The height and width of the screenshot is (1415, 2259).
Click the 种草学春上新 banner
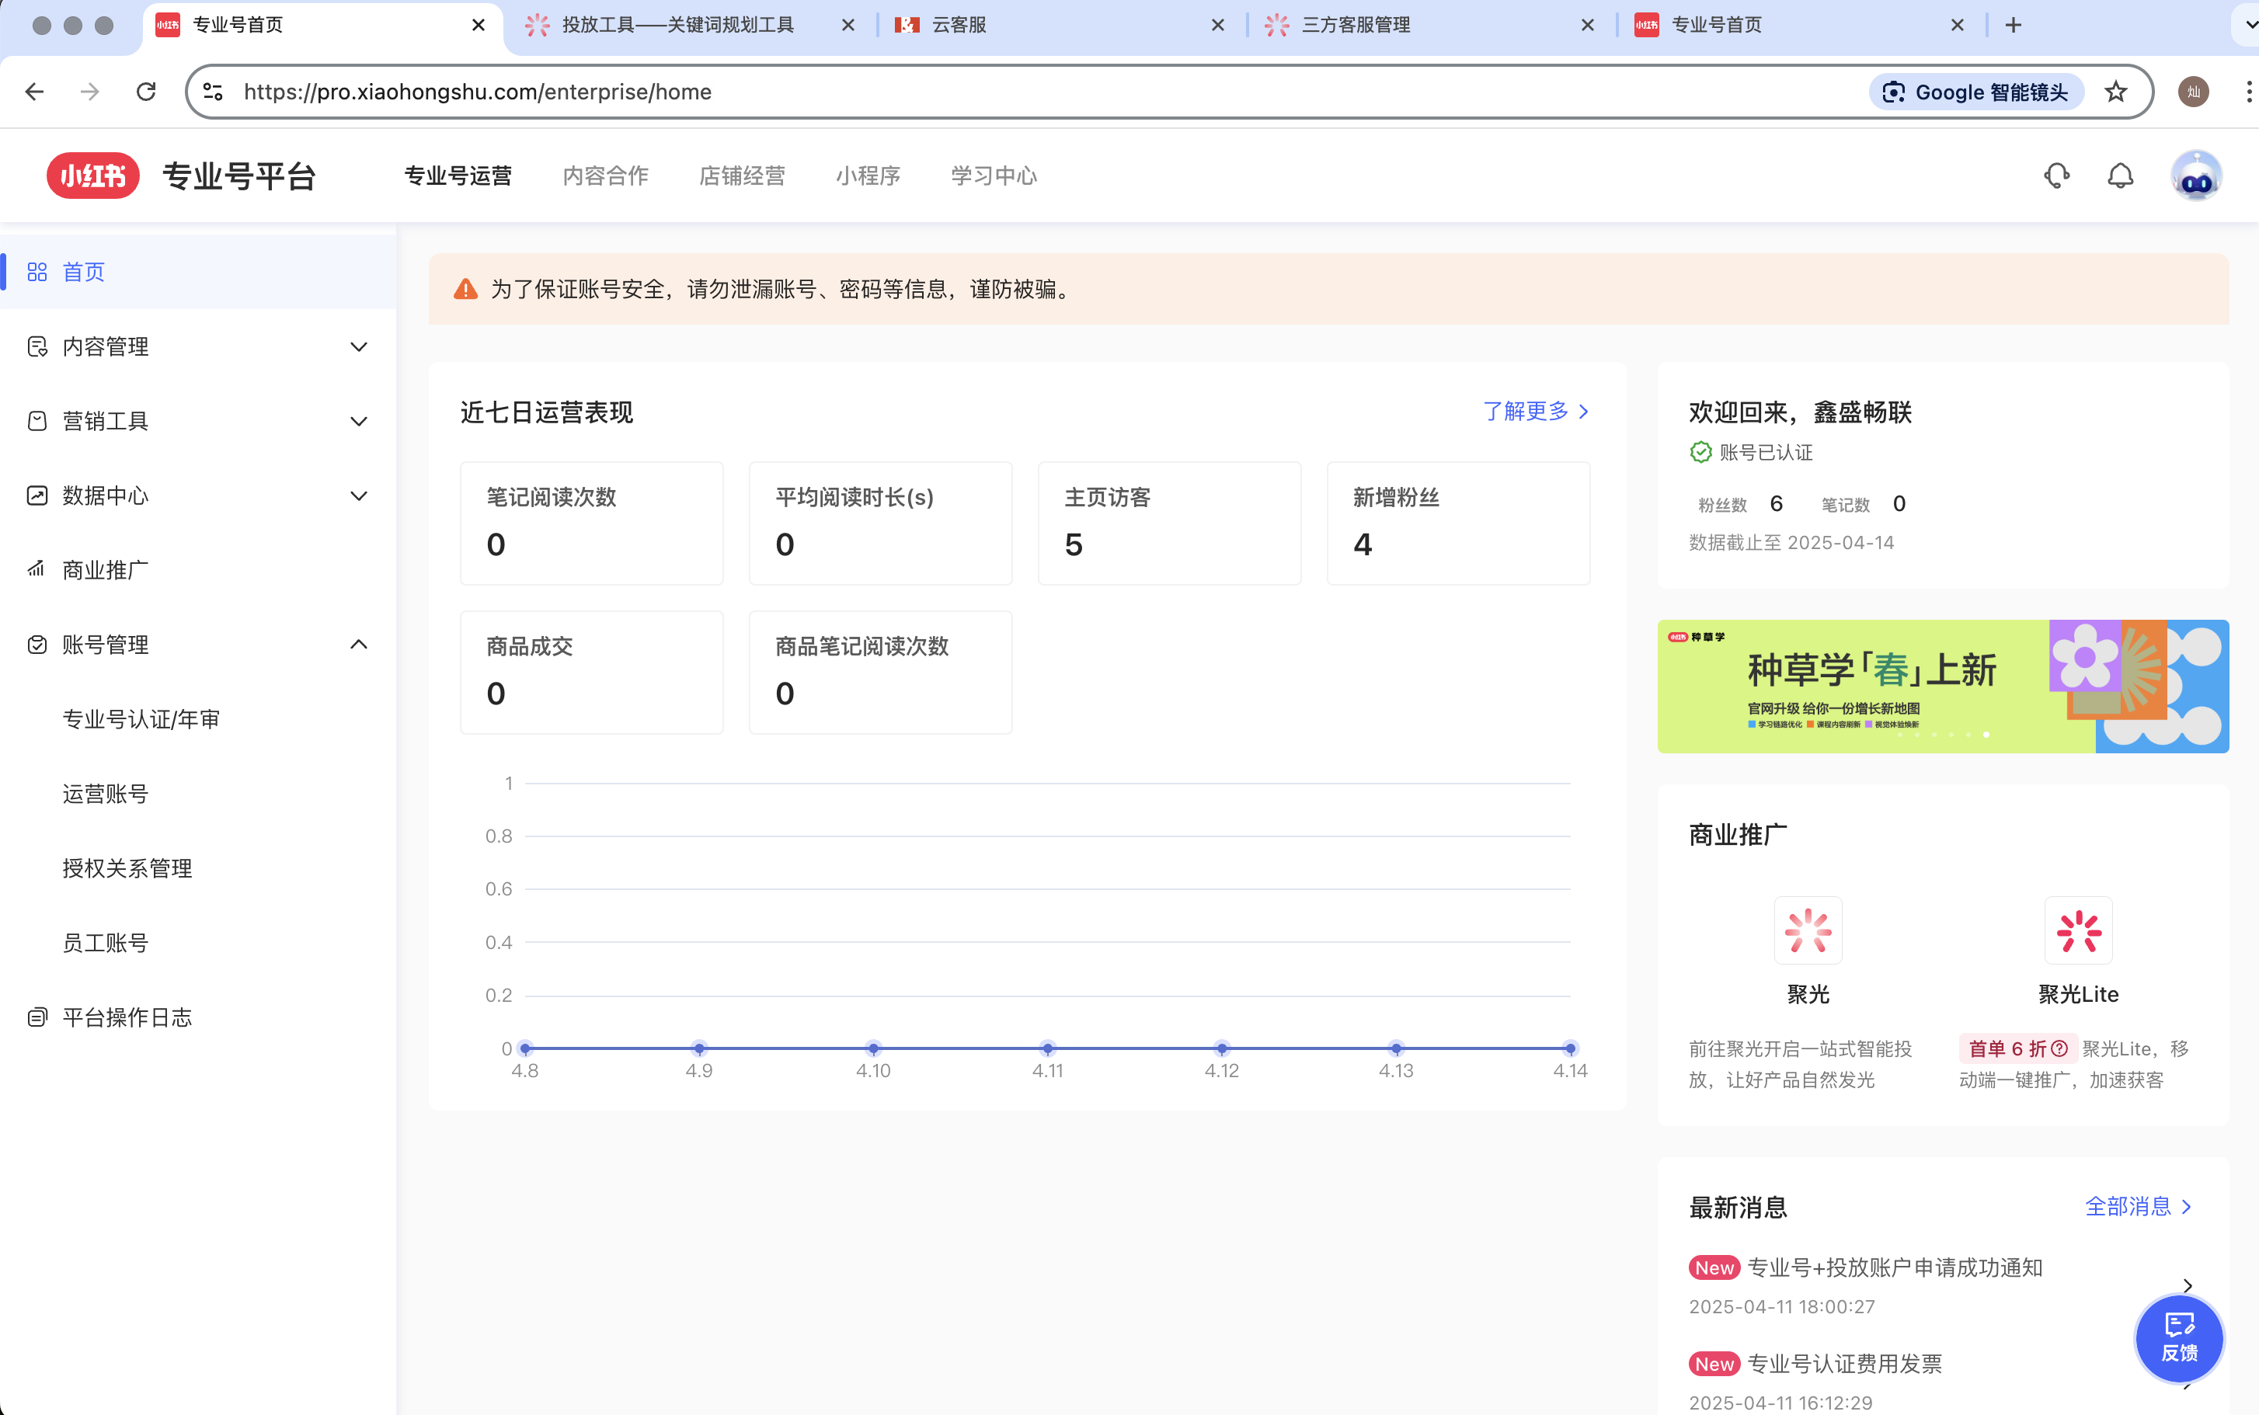(1942, 686)
